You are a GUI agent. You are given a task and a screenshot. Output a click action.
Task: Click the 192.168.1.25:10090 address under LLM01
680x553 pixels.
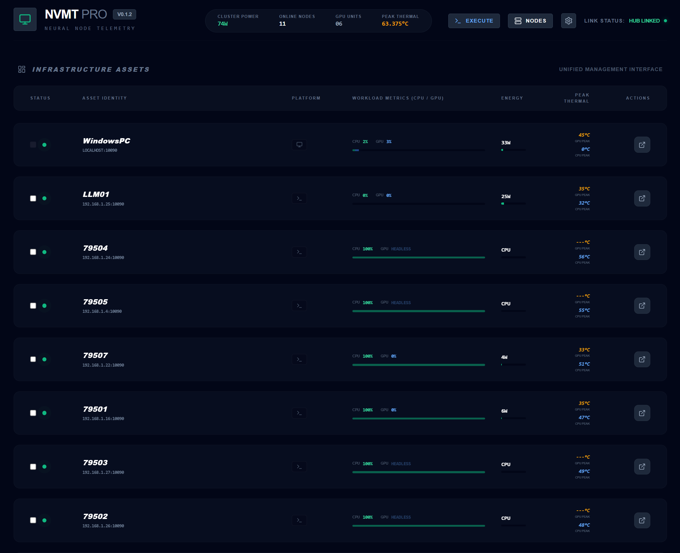(x=103, y=204)
